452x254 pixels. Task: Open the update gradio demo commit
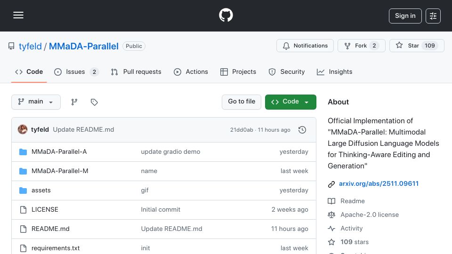tap(170, 152)
